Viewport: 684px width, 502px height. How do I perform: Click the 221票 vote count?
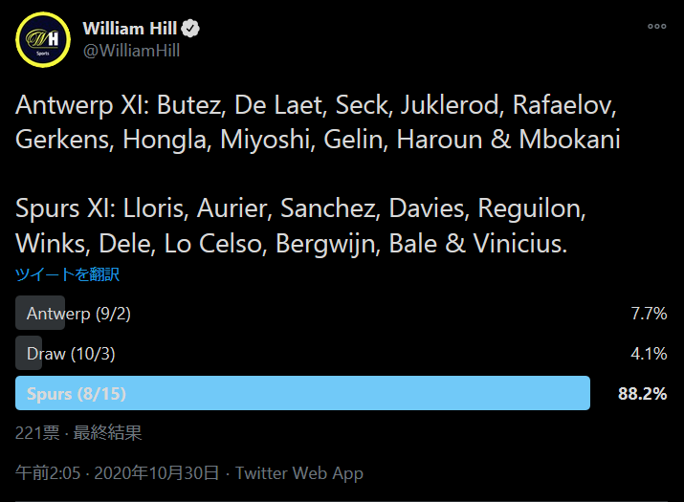point(33,433)
